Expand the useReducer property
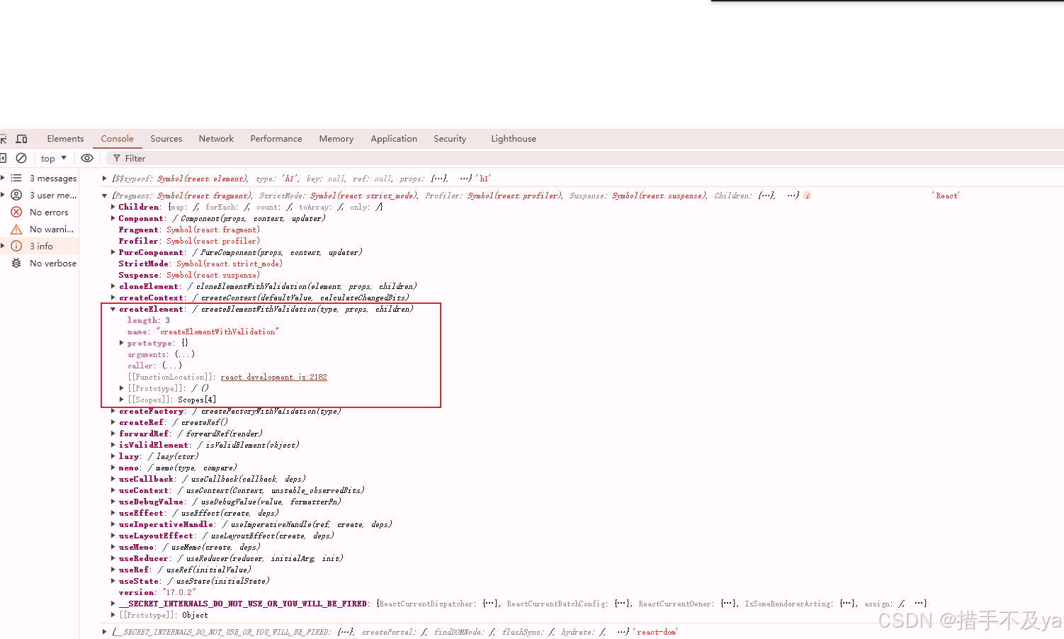 pos(113,558)
